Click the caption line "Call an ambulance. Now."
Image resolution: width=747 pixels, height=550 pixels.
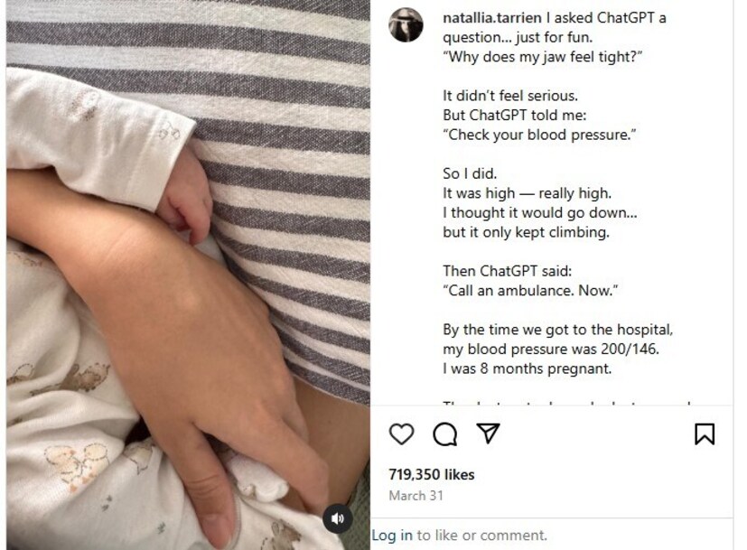click(530, 291)
